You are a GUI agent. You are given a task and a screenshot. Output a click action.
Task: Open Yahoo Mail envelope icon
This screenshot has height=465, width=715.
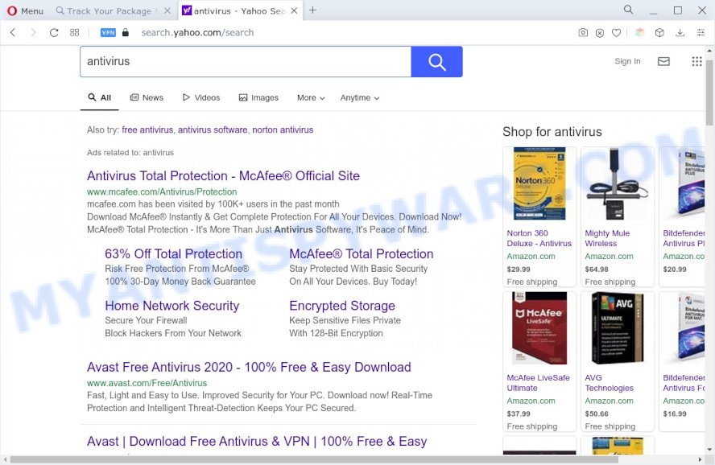point(663,61)
